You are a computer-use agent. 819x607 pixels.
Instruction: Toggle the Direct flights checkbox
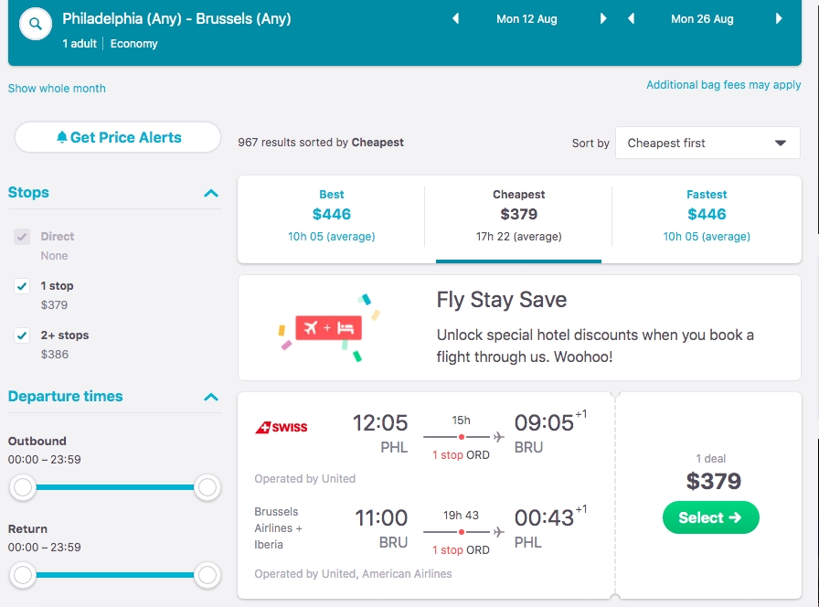pyautogui.click(x=22, y=237)
